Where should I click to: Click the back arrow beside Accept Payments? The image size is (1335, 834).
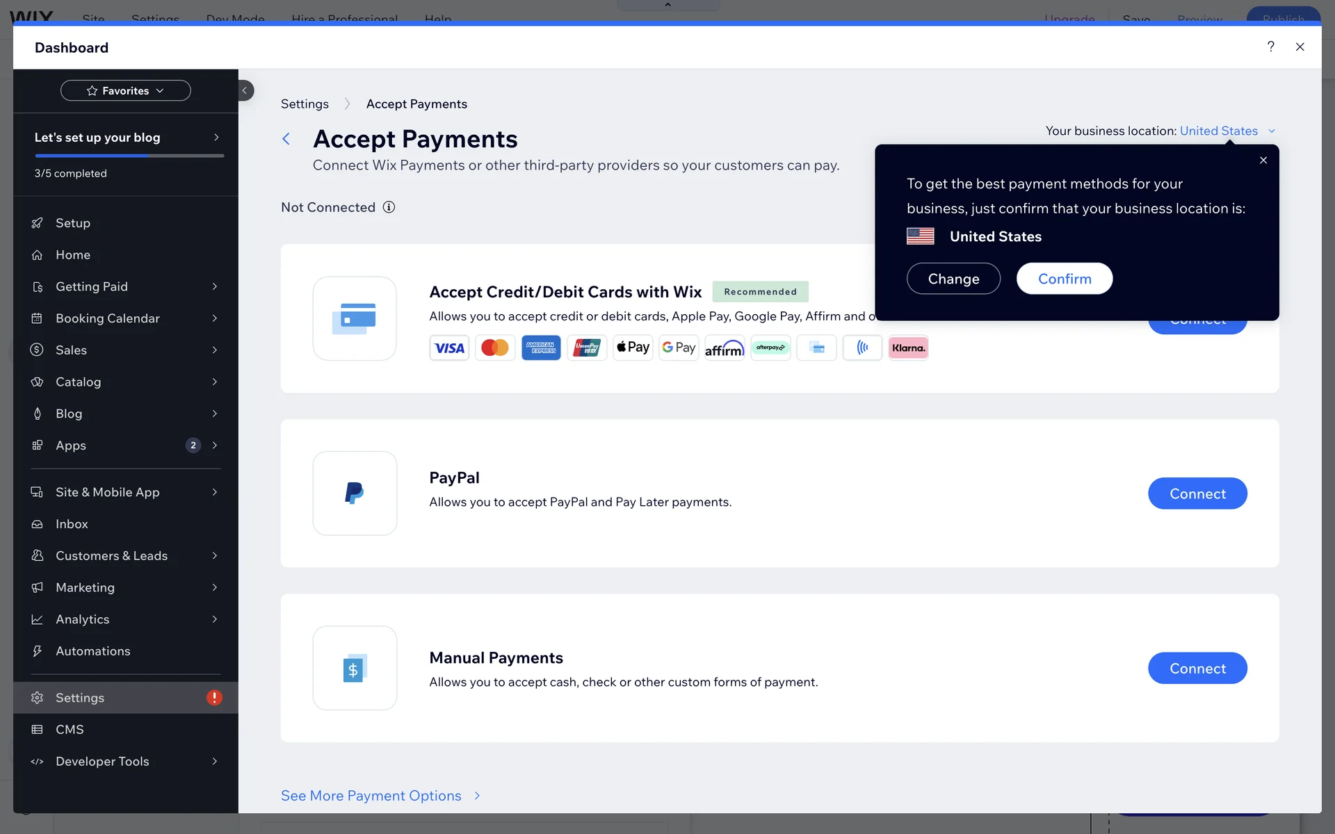[x=286, y=139]
